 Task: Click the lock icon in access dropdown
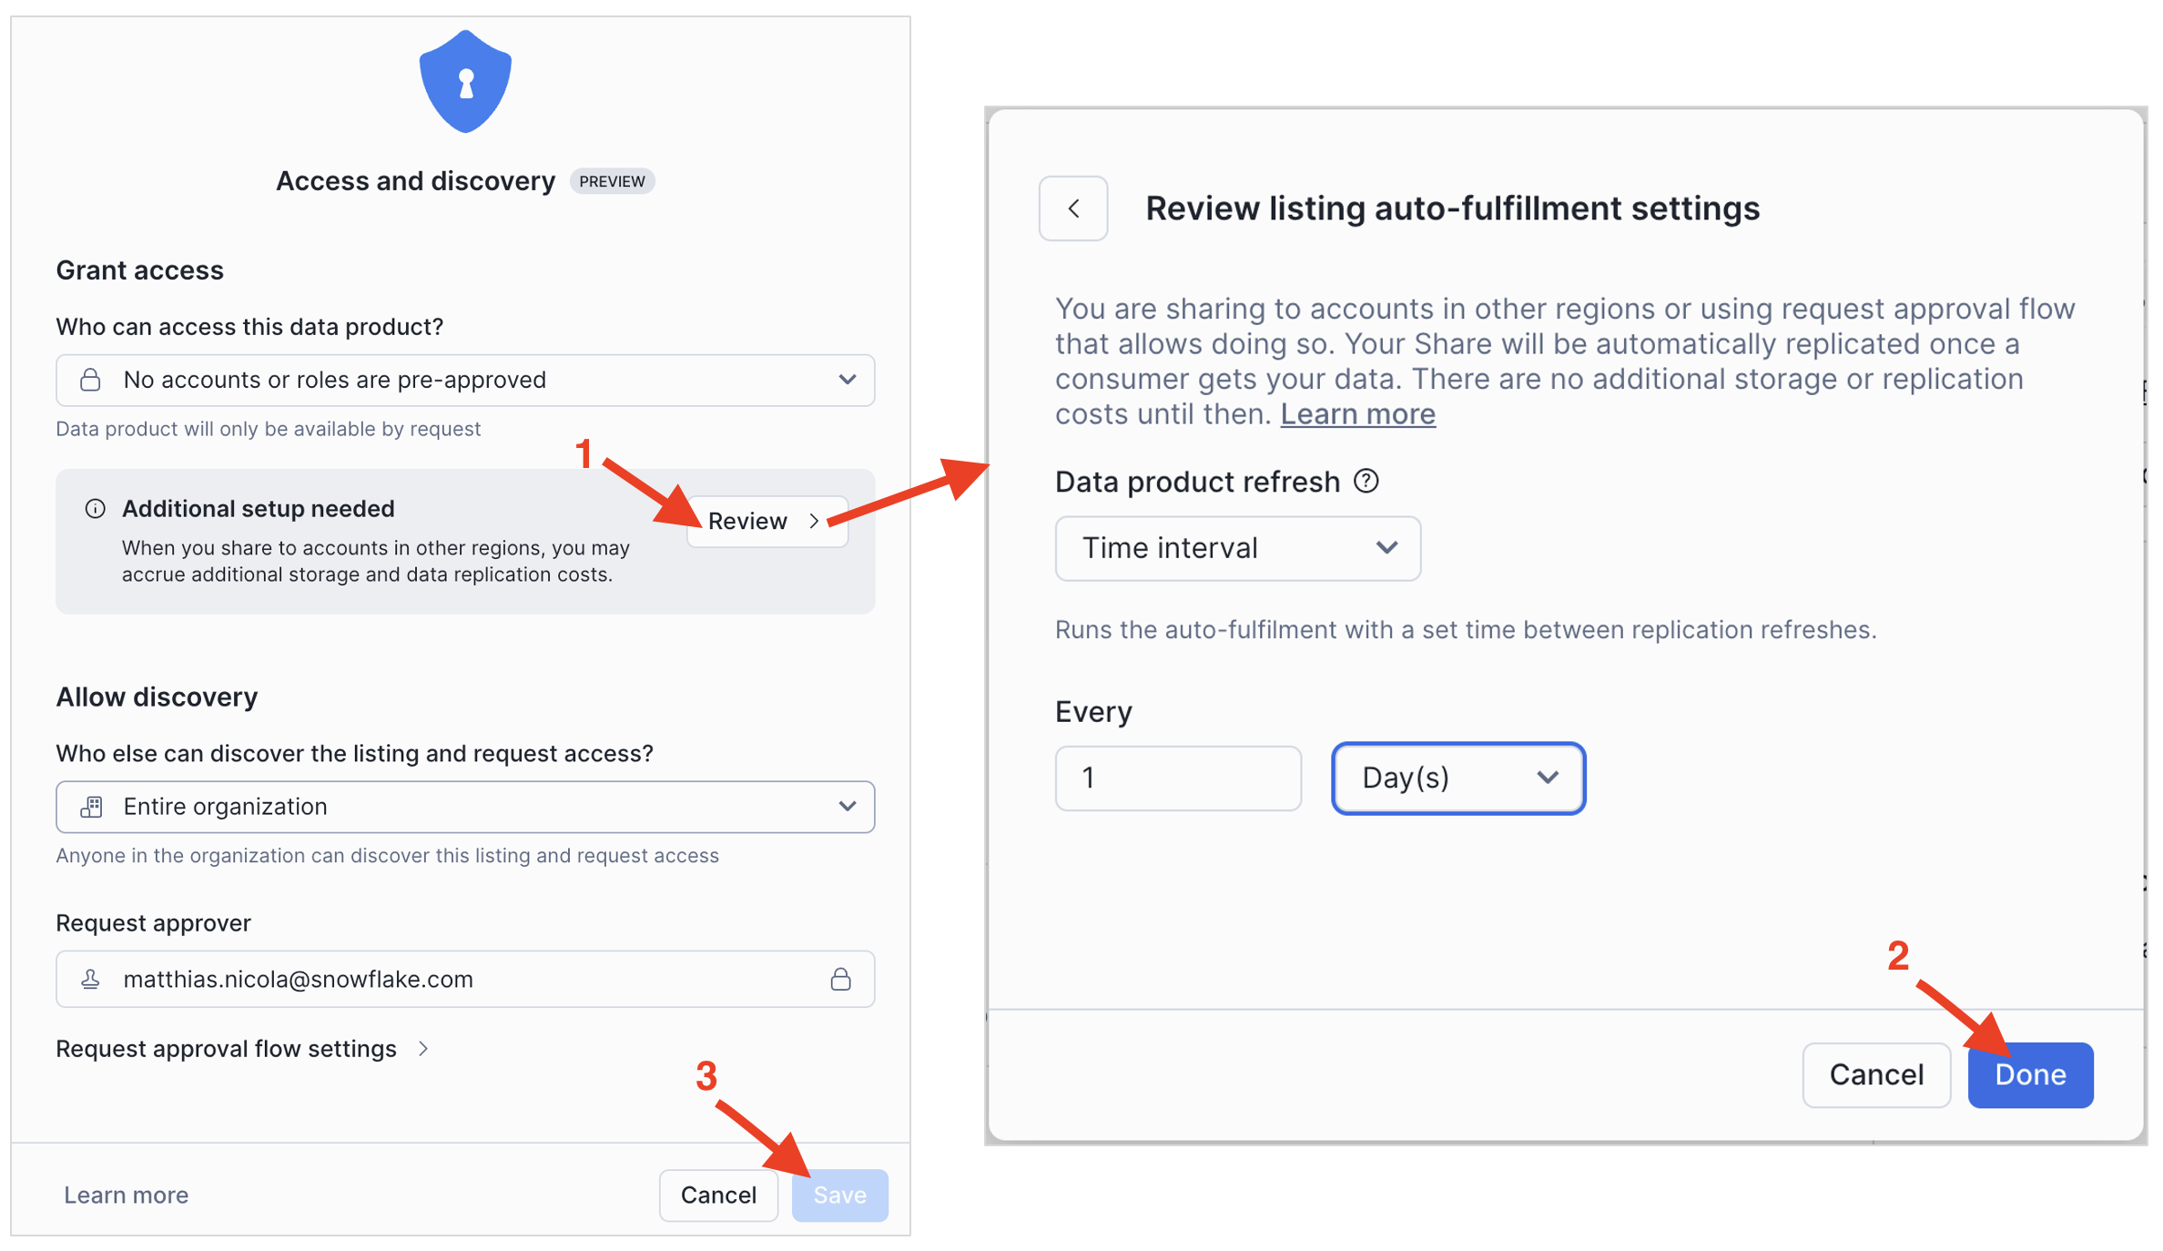(x=90, y=380)
